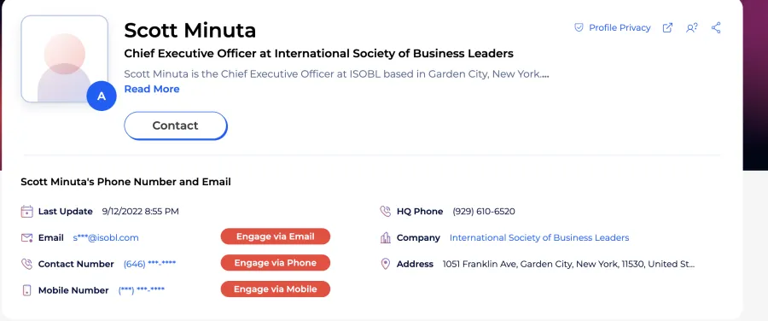Image resolution: width=768 pixels, height=321 pixels.
Task: Open International Society of Business Leaders link
Action: pos(539,237)
